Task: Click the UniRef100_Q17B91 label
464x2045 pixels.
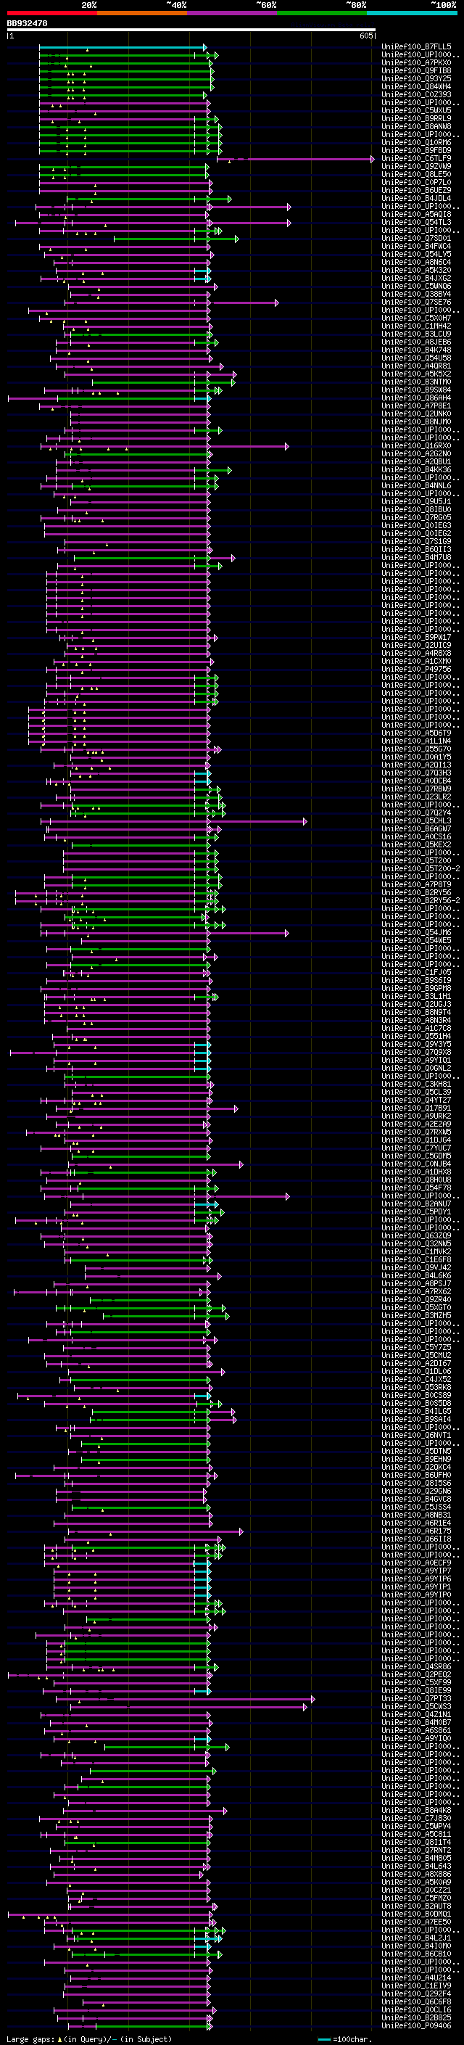Action: (416, 1108)
